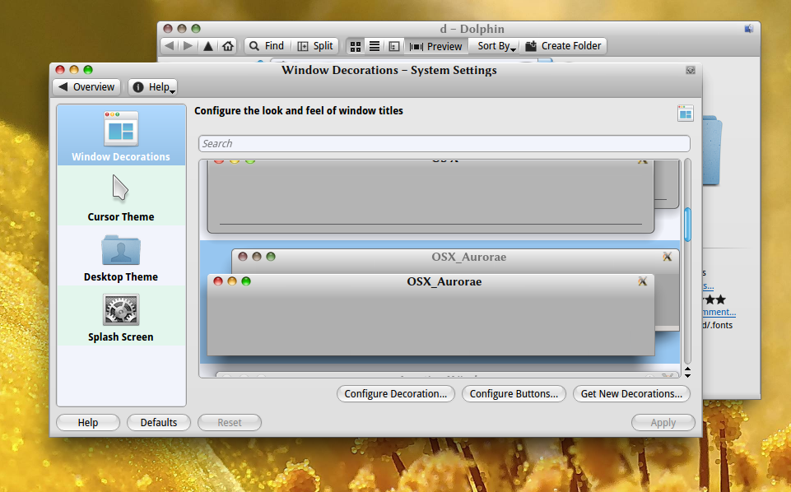The height and width of the screenshot is (492, 791).
Task: Focus the decoration Search field
Action: click(444, 144)
